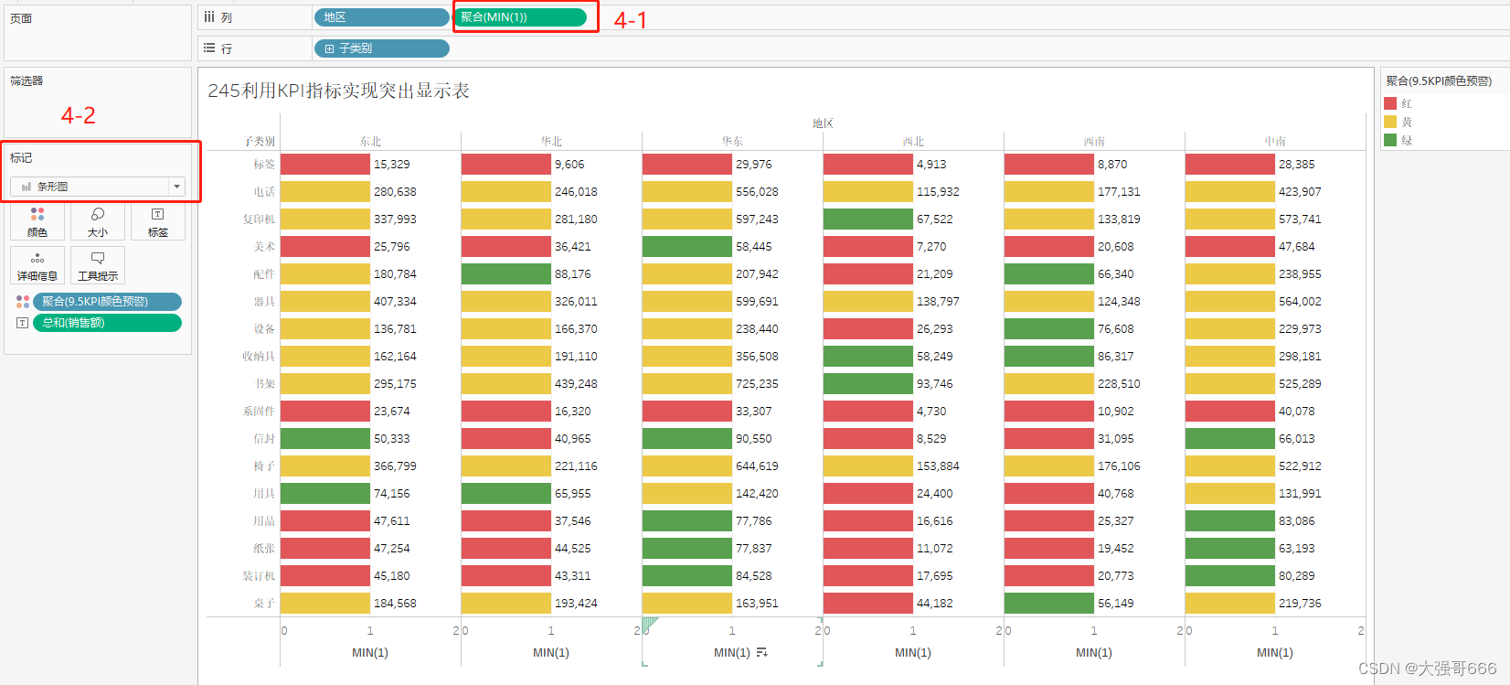Click the 书架 row label
Viewport: 1510px width, 685px height.
(264, 383)
